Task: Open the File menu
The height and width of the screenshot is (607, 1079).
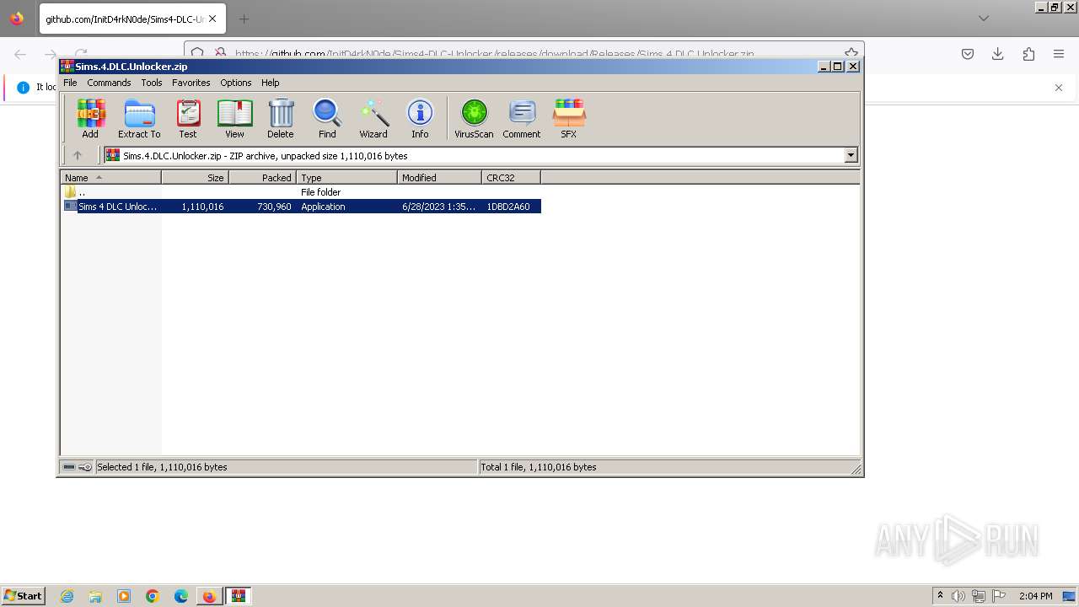Action: 70,83
